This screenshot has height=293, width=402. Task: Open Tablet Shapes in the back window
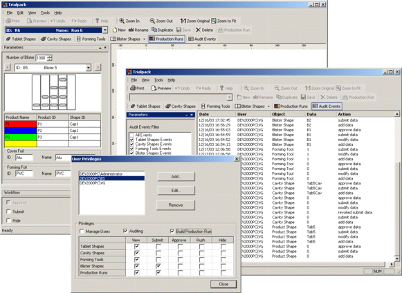coord(21,39)
